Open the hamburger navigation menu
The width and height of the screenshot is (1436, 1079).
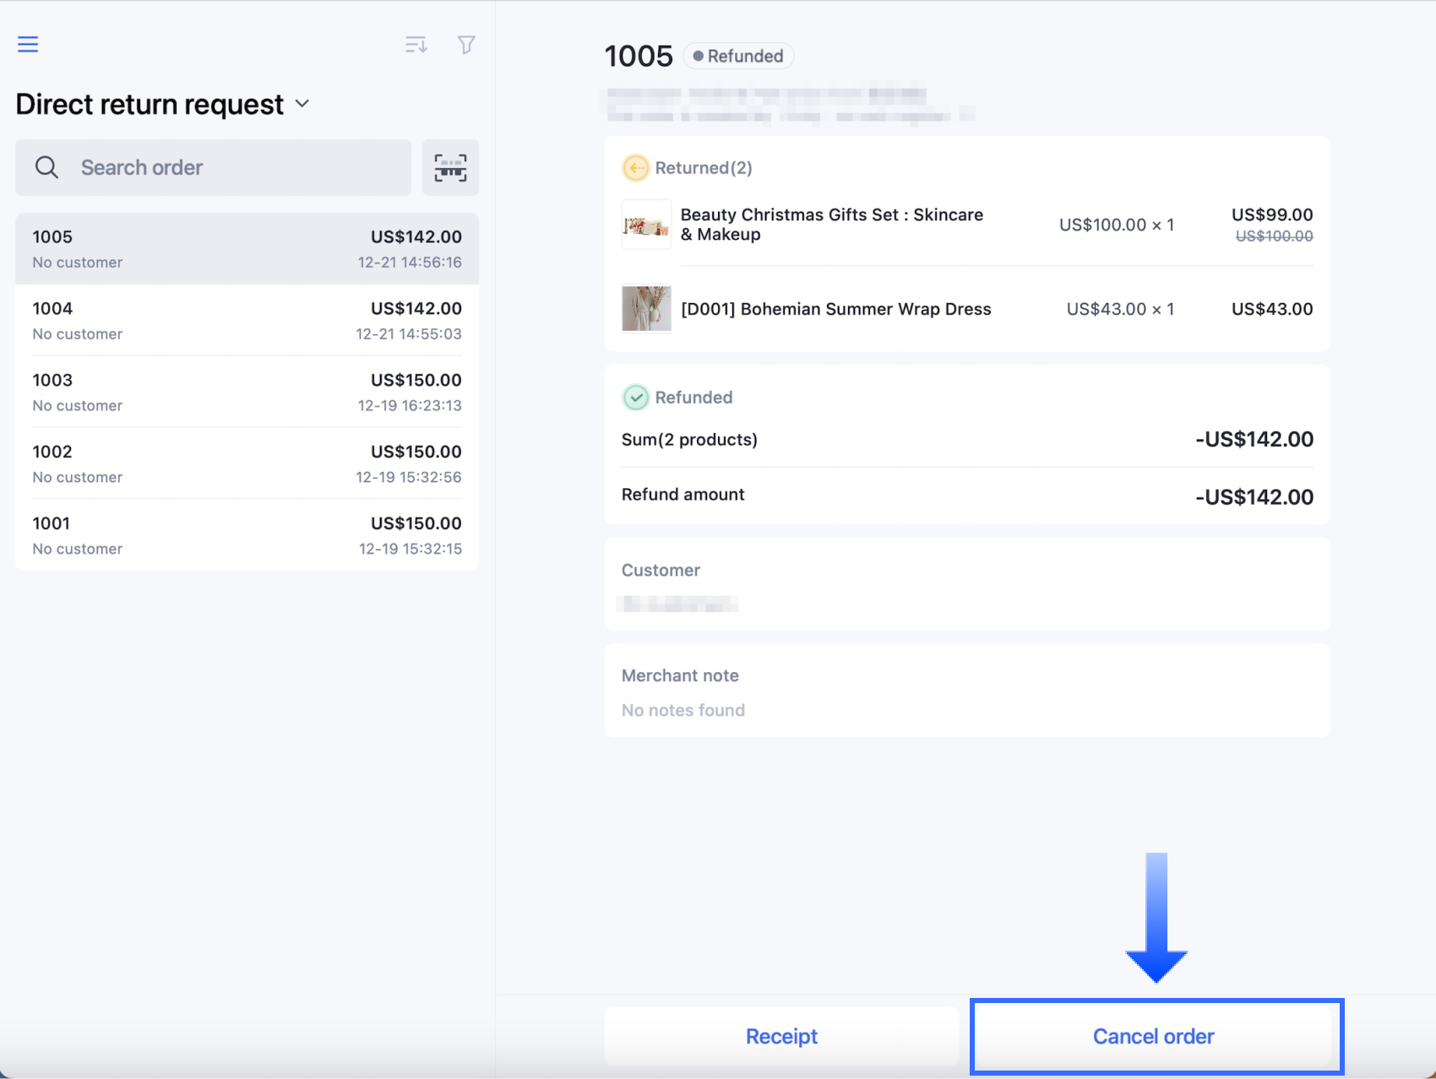[28, 45]
